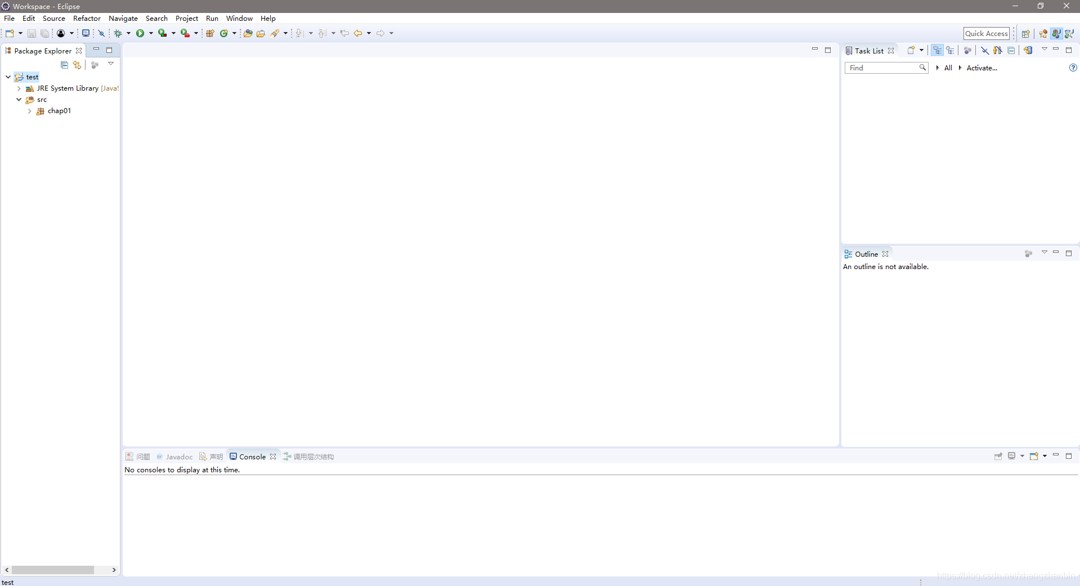Click the Coverage launch icon
The image size is (1080, 586).
click(162, 33)
